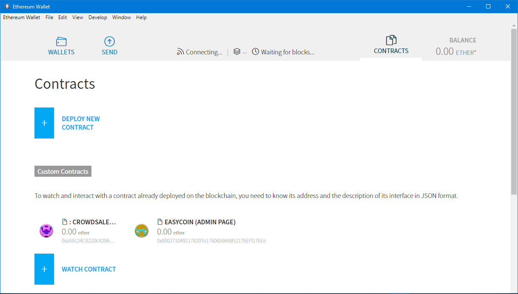Viewport: 518px width, 294px height.
Task: Select the Contracts documents icon
Action: 391,40
